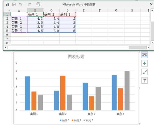
Task: Select column F header
Action: coord(100,10)
